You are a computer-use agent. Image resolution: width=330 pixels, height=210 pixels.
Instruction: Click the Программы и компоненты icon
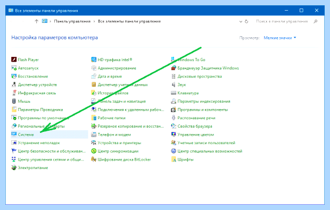(x=174, y=110)
